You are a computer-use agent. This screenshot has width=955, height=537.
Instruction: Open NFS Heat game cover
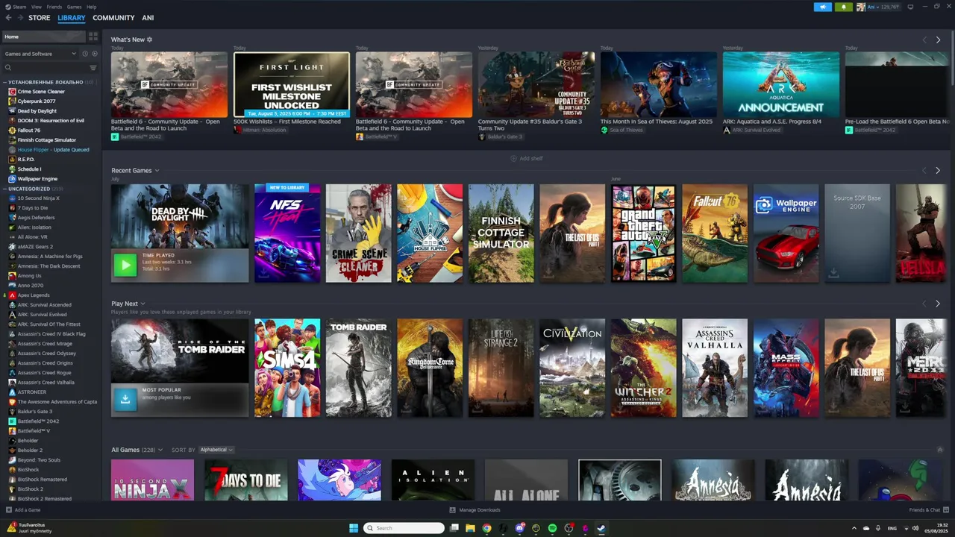point(287,233)
